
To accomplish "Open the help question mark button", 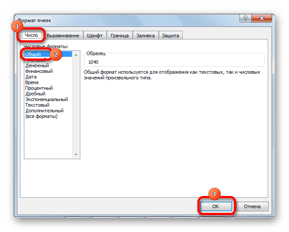I will (x=245, y=18).
